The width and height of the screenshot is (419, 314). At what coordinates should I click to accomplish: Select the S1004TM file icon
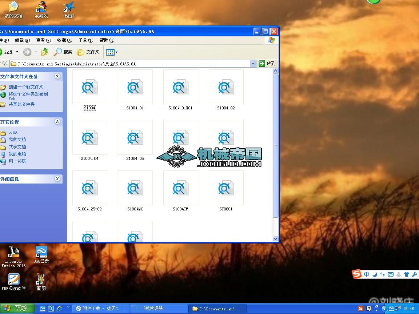pos(181,188)
